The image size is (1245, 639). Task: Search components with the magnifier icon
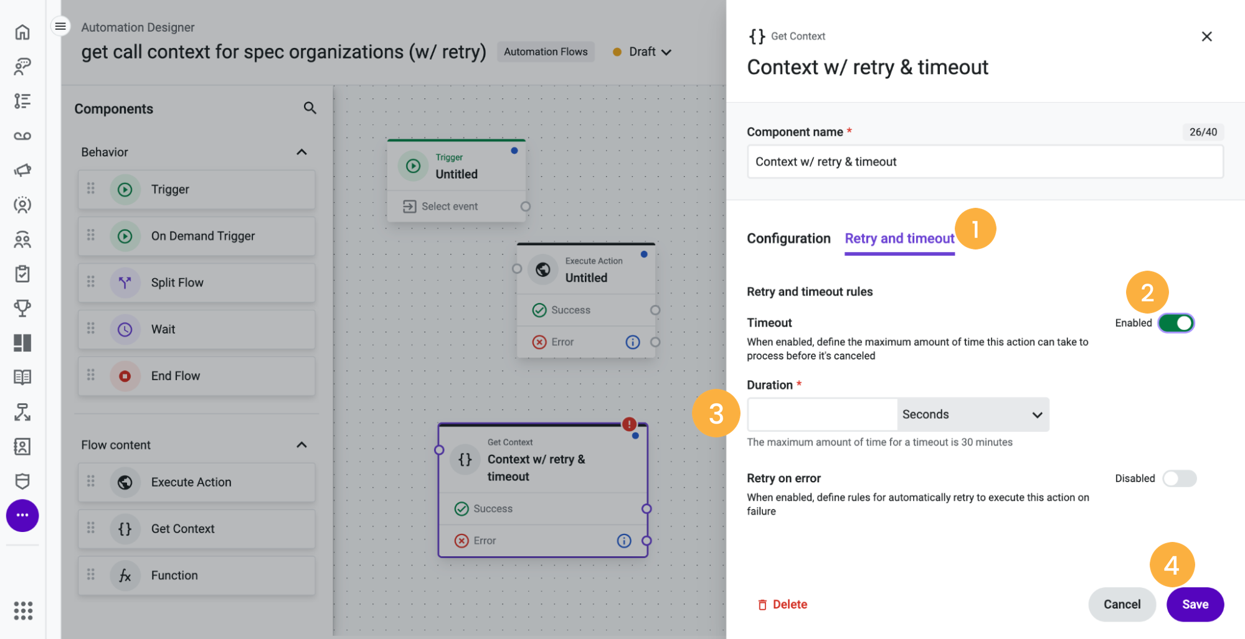pyautogui.click(x=310, y=108)
